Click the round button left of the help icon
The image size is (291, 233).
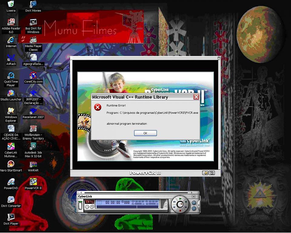(x=87, y=207)
